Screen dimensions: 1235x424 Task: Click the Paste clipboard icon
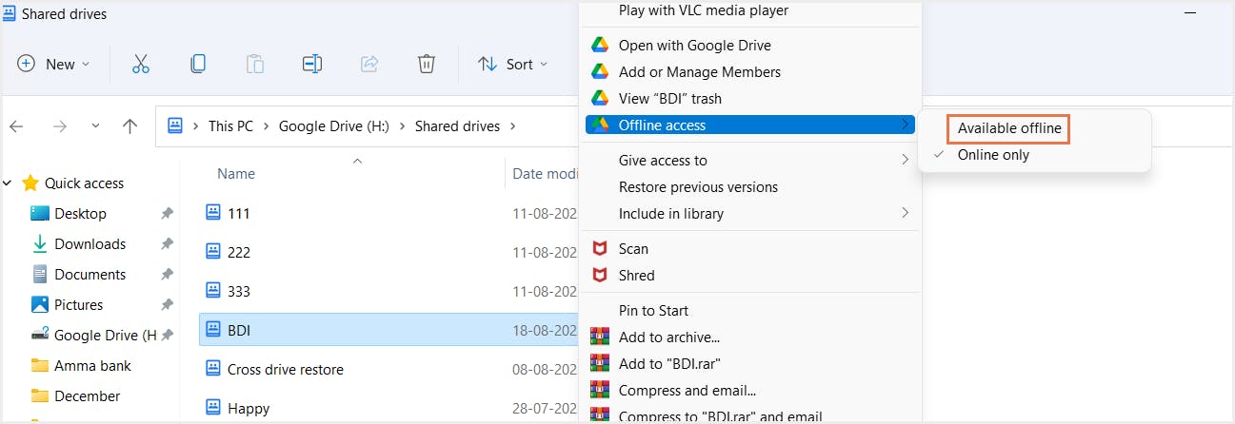point(255,64)
